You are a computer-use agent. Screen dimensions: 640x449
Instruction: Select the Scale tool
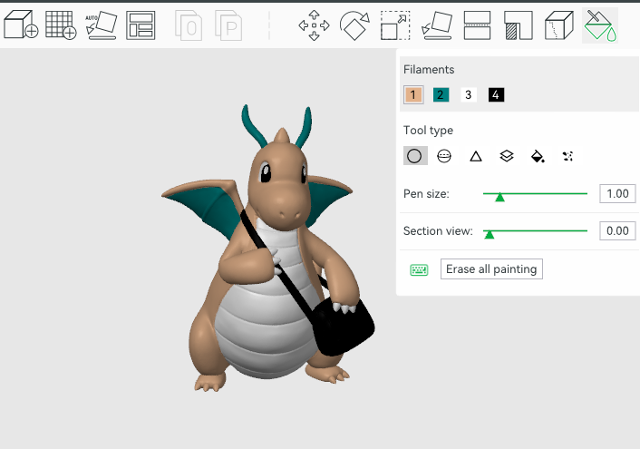(x=395, y=25)
